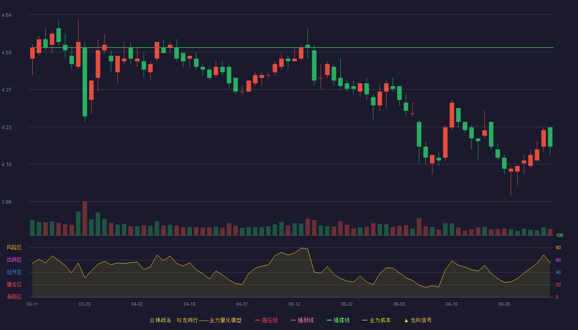Image resolution: width=578 pixels, height=330 pixels.
Task: Click the 4.10 price axis label
Action: (7, 165)
